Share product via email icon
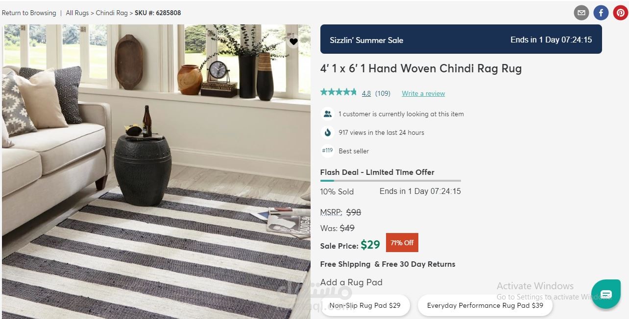Viewport: 629px width, 319px height. (581, 13)
